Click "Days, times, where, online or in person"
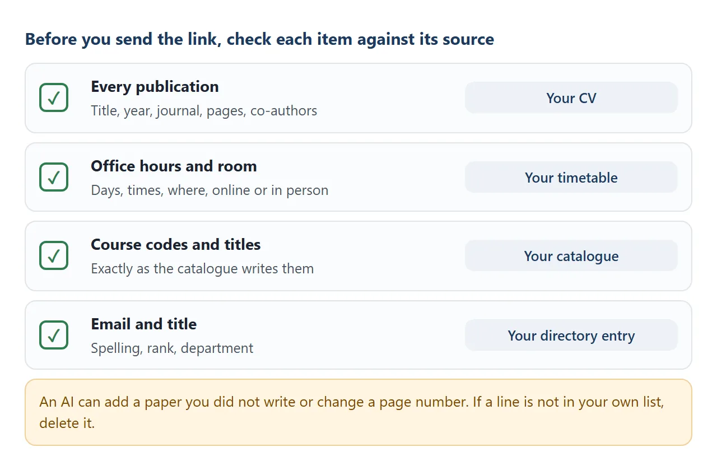This screenshot has height=475, width=717. 209,190
